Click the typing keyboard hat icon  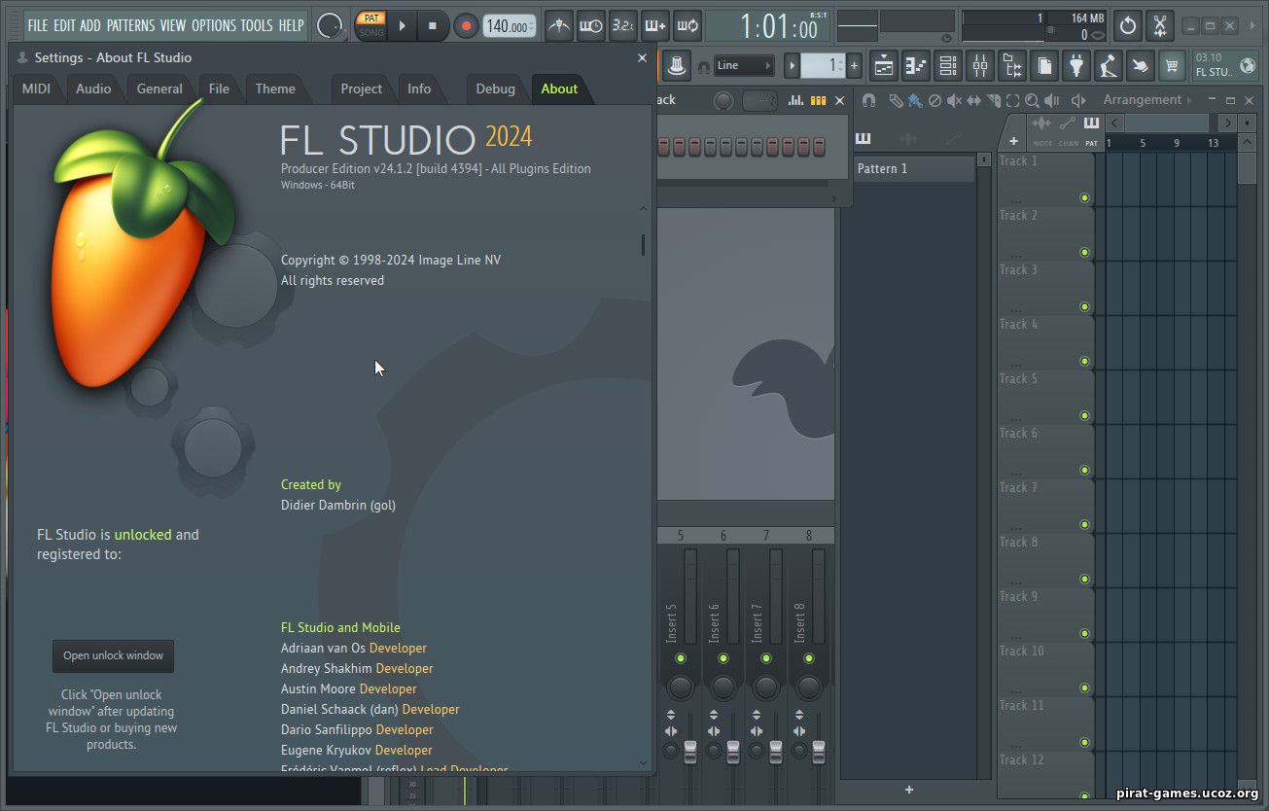[x=678, y=66]
